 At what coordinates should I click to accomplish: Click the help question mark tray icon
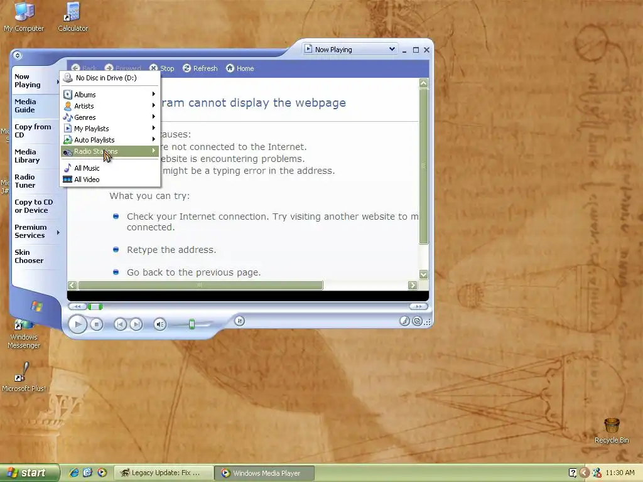tap(573, 473)
